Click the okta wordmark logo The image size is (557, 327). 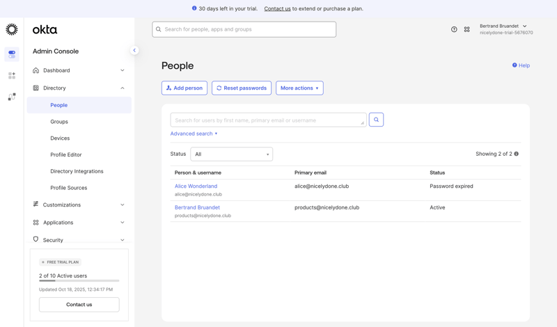click(45, 30)
